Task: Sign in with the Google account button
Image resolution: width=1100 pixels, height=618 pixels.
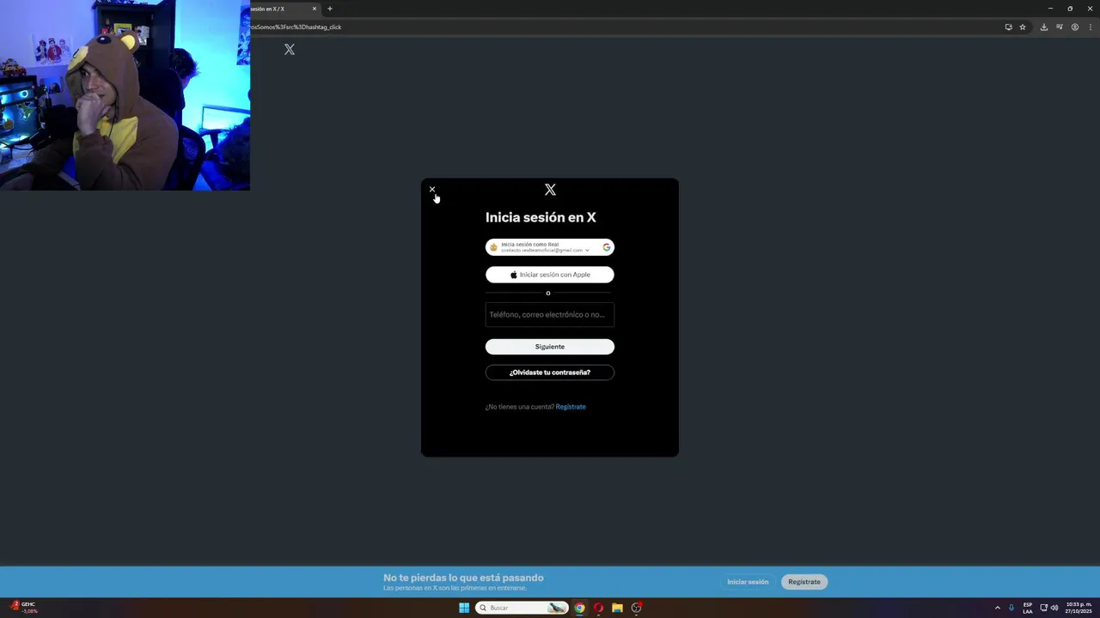Action: tap(550, 247)
